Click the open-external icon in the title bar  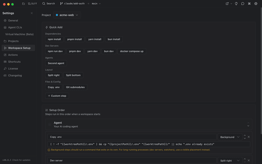227,4
